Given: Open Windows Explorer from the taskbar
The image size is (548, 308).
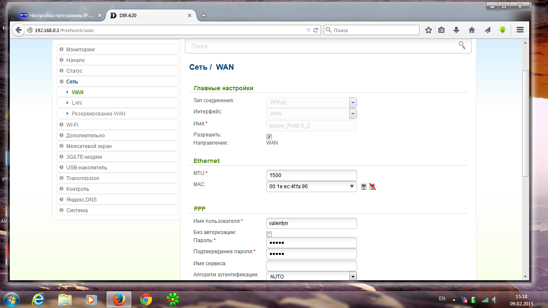Looking at the screenshot, I should pyautogui.click(x=65, y=299).
